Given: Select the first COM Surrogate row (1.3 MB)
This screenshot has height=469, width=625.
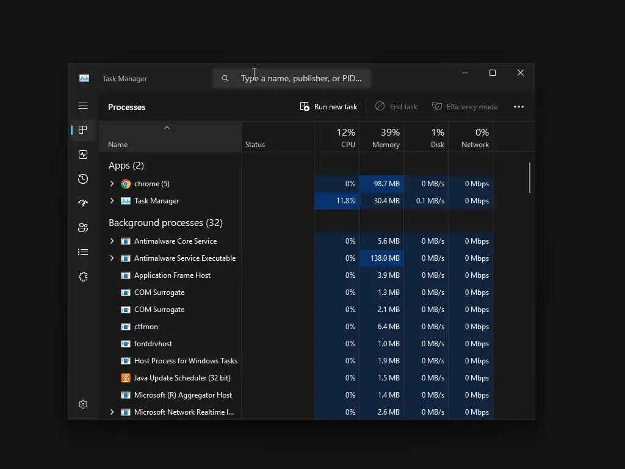Looking at the screenshot, I should [296, 293].
